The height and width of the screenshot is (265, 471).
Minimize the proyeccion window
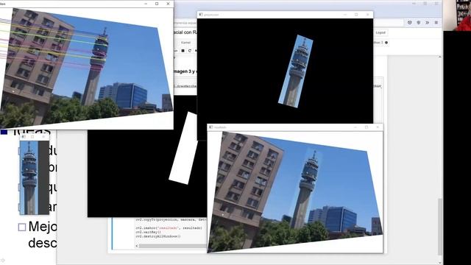coord(345,15)
